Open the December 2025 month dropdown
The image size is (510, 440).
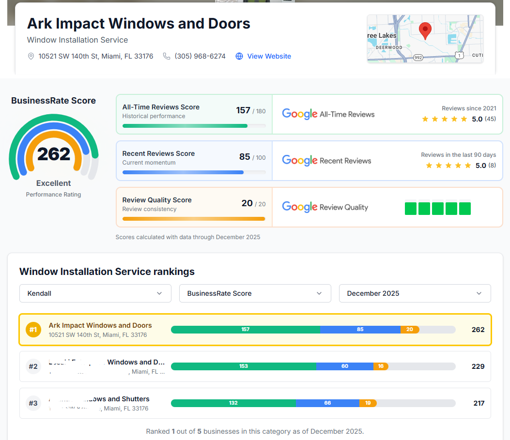415,293
